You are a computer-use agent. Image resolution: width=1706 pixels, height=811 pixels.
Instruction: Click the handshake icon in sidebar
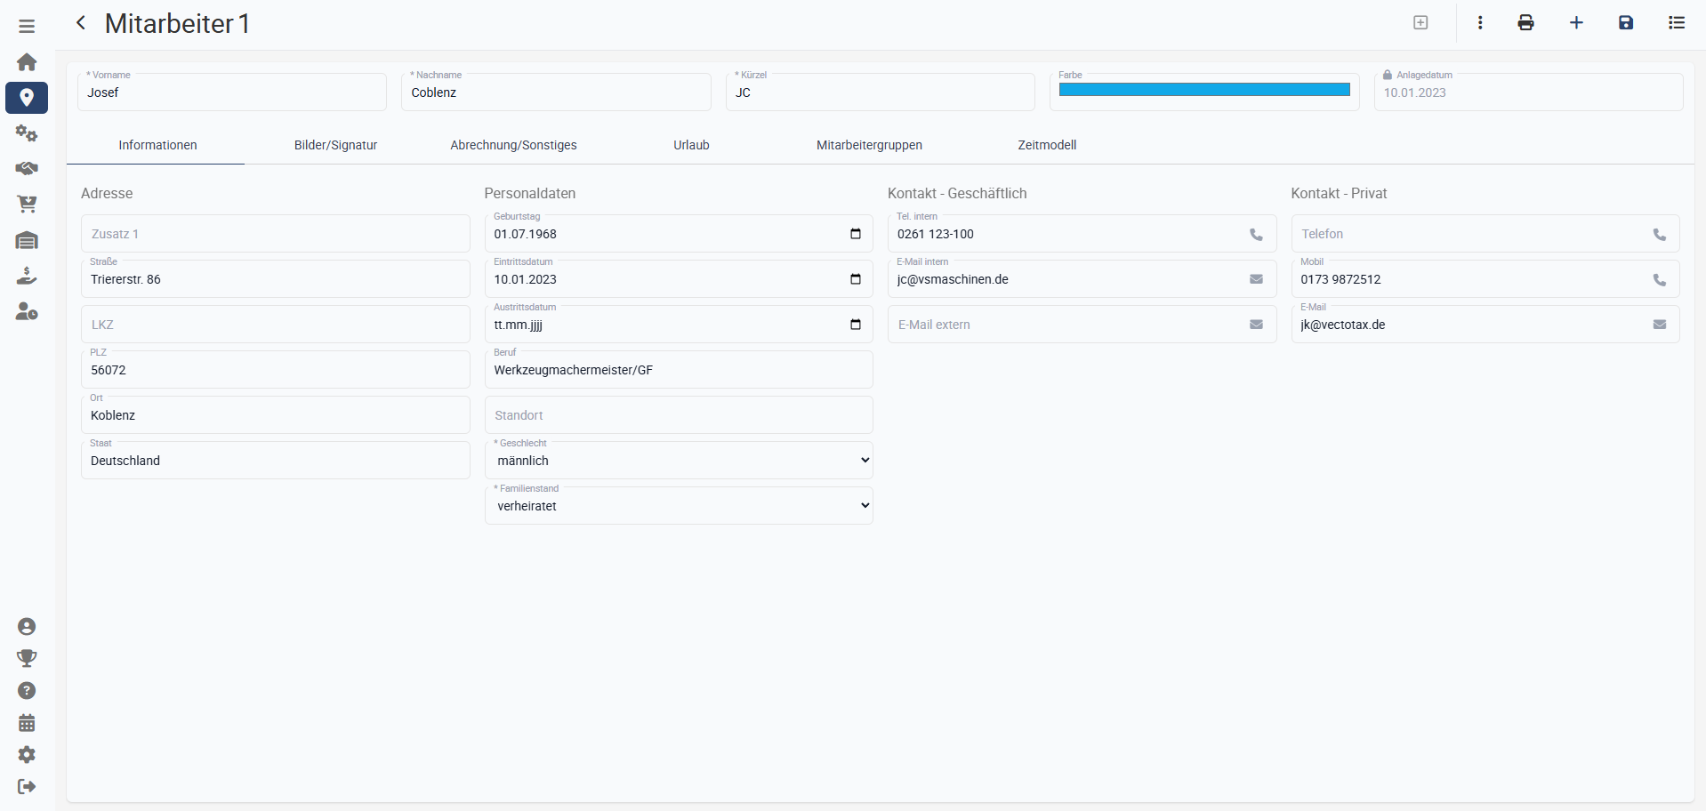(27, 169)
